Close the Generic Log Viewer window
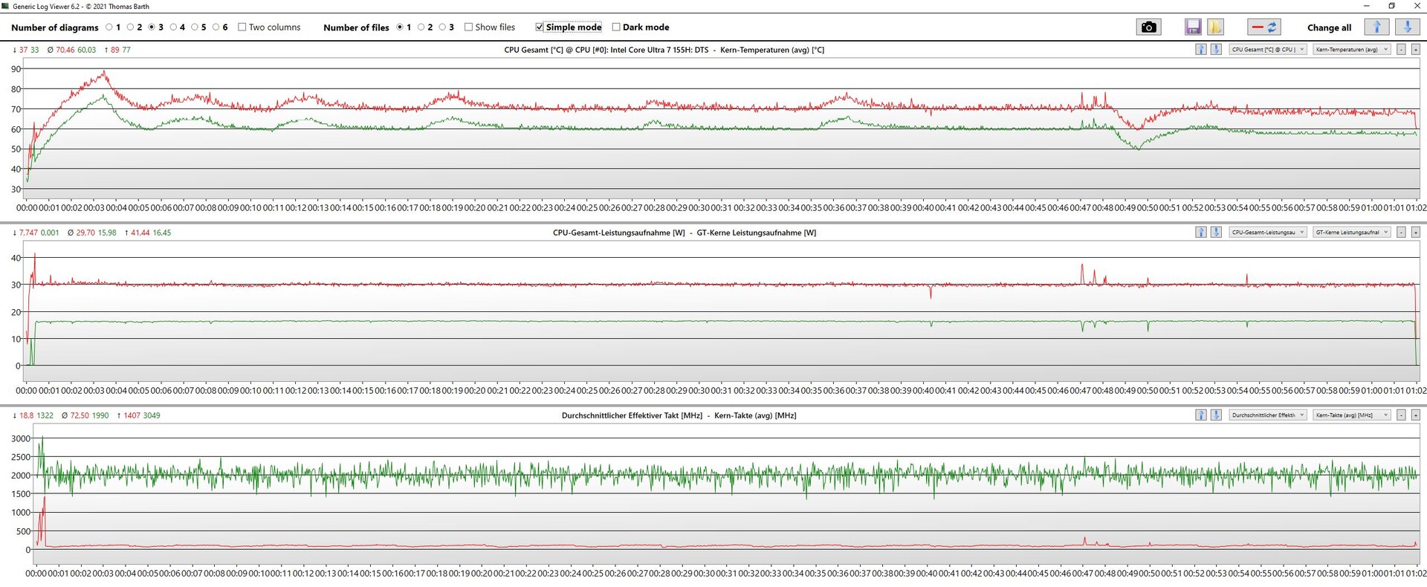 (1416, 6)
